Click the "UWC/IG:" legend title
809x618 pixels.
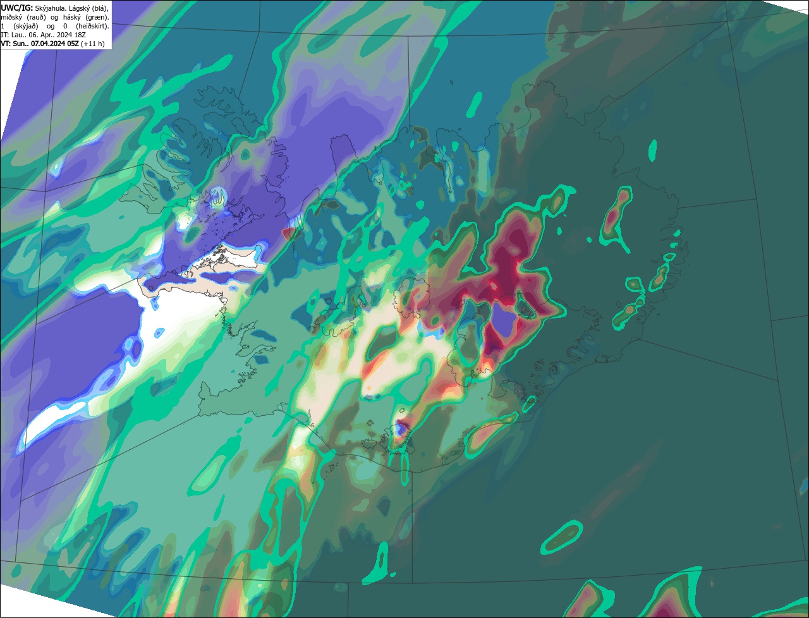[x=17, y=8]
